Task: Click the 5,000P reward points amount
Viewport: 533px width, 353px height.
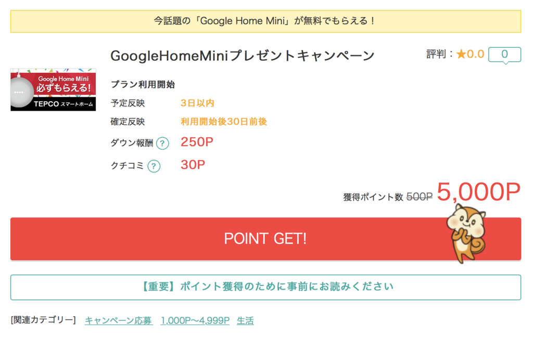Action: pos(479,192)
